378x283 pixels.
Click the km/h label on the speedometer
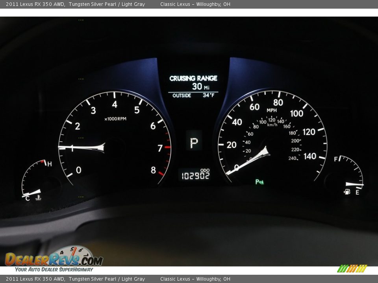(x=272, y=125)
